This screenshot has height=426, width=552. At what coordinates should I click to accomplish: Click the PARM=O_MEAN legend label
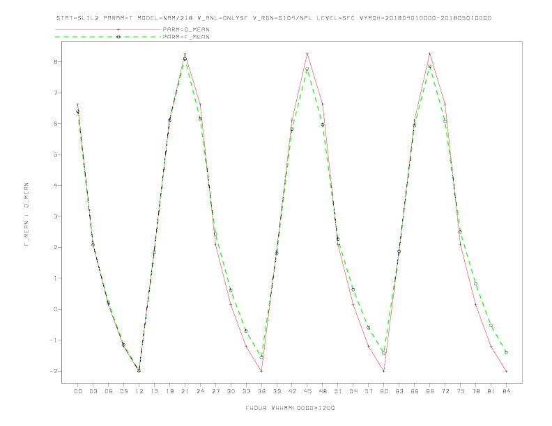click(x=186, y=29)
